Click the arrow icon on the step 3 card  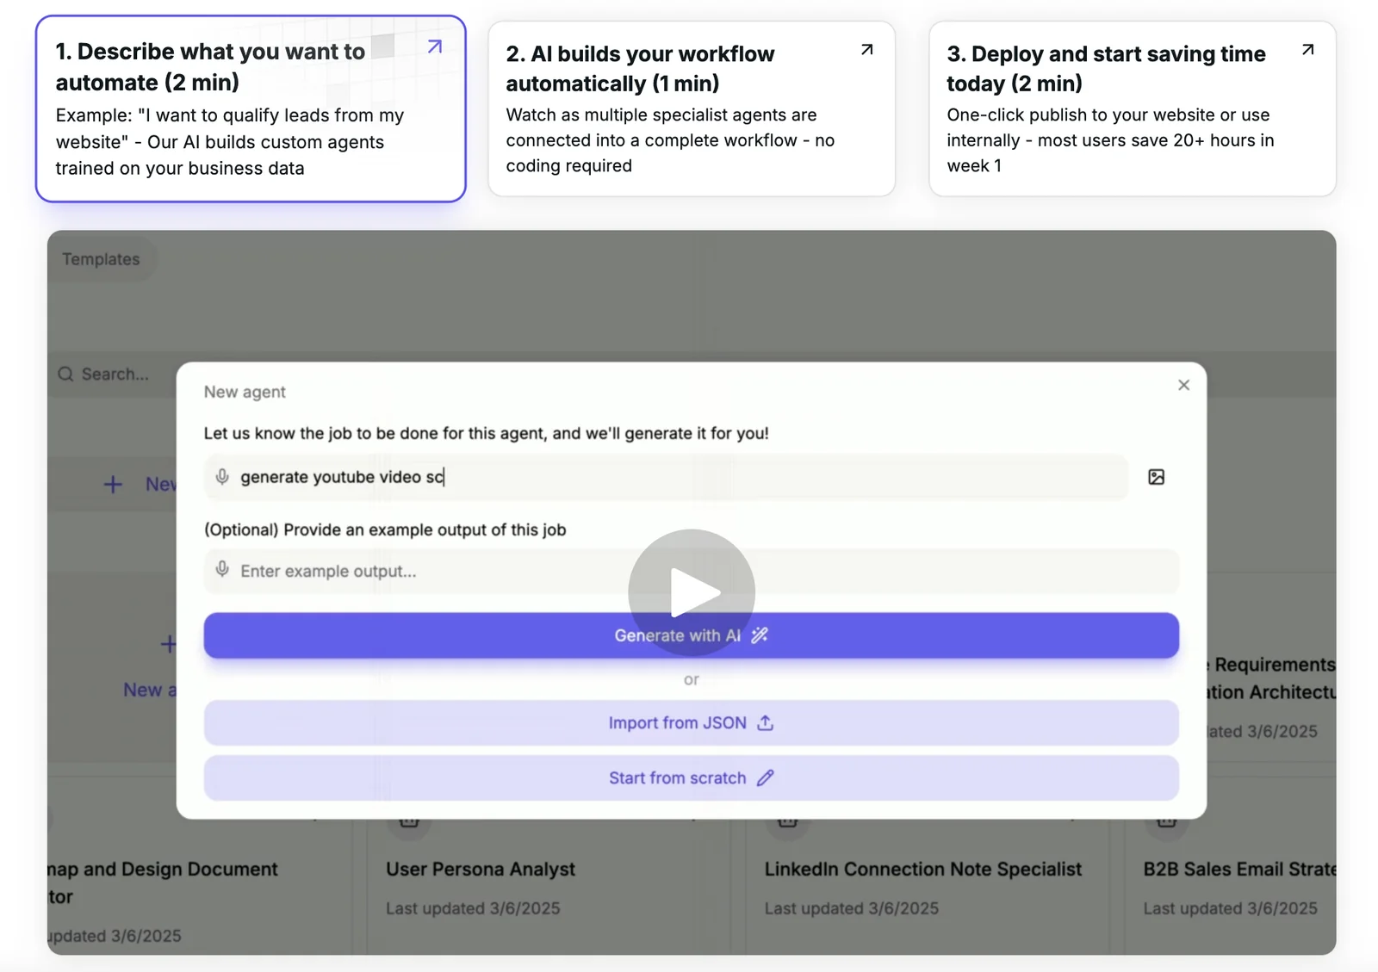1307,50
